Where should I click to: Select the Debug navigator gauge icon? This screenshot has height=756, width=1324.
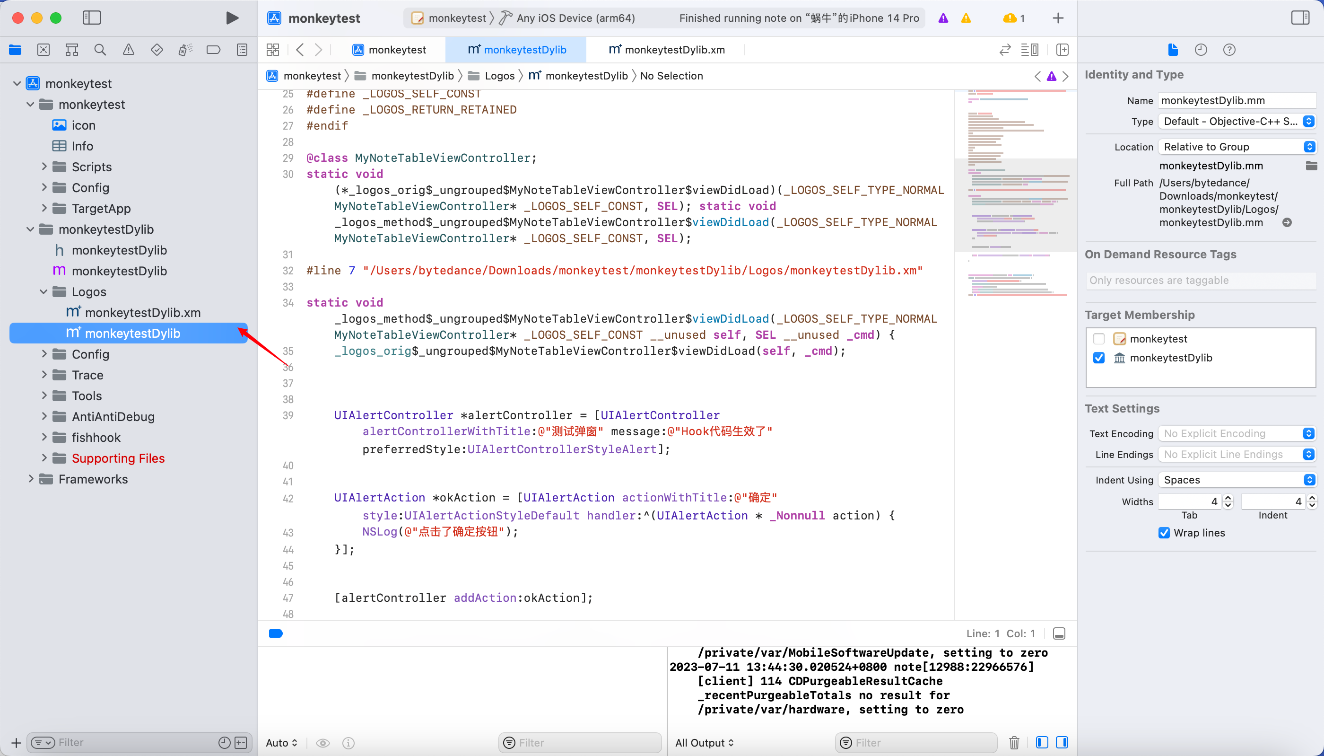pyautogui.click(x=185, y=49)
